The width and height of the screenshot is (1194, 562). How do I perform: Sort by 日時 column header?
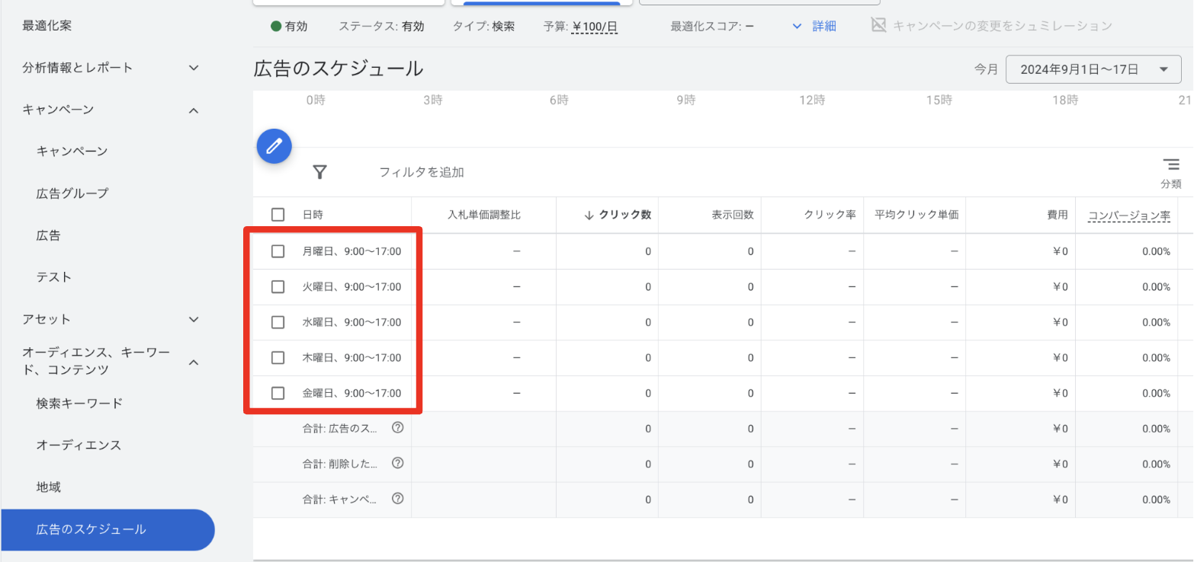pyautogui.click(x=313, y=215)
